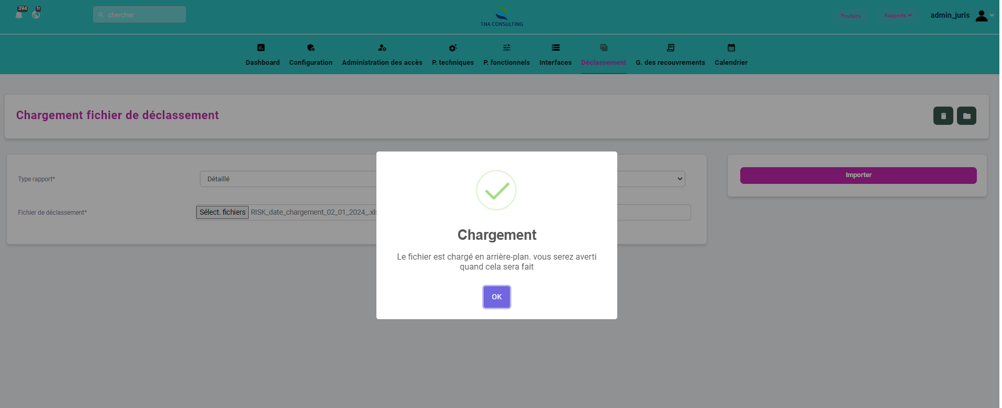Screen dimensions: 1002x408
Task: Click the admin_juris user avatar icon
Action: point(982,16)
